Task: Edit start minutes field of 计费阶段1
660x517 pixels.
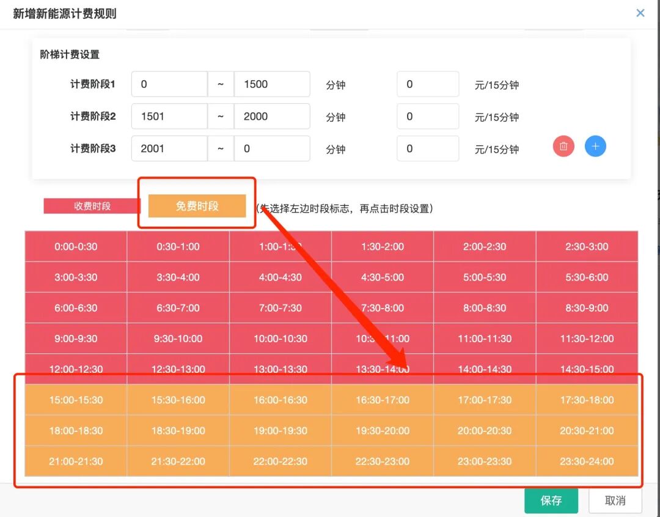Action: pos(169,84)
